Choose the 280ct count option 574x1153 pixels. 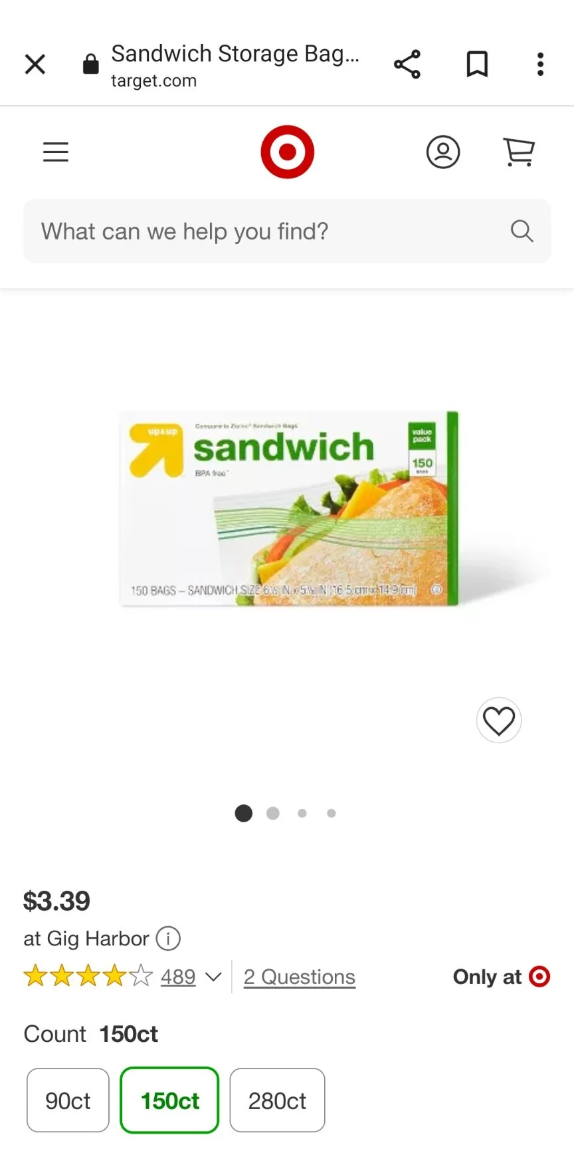277,1100
